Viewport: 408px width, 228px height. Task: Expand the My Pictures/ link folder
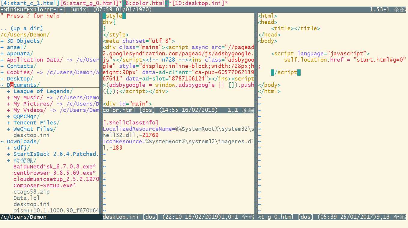coord(53,104)
